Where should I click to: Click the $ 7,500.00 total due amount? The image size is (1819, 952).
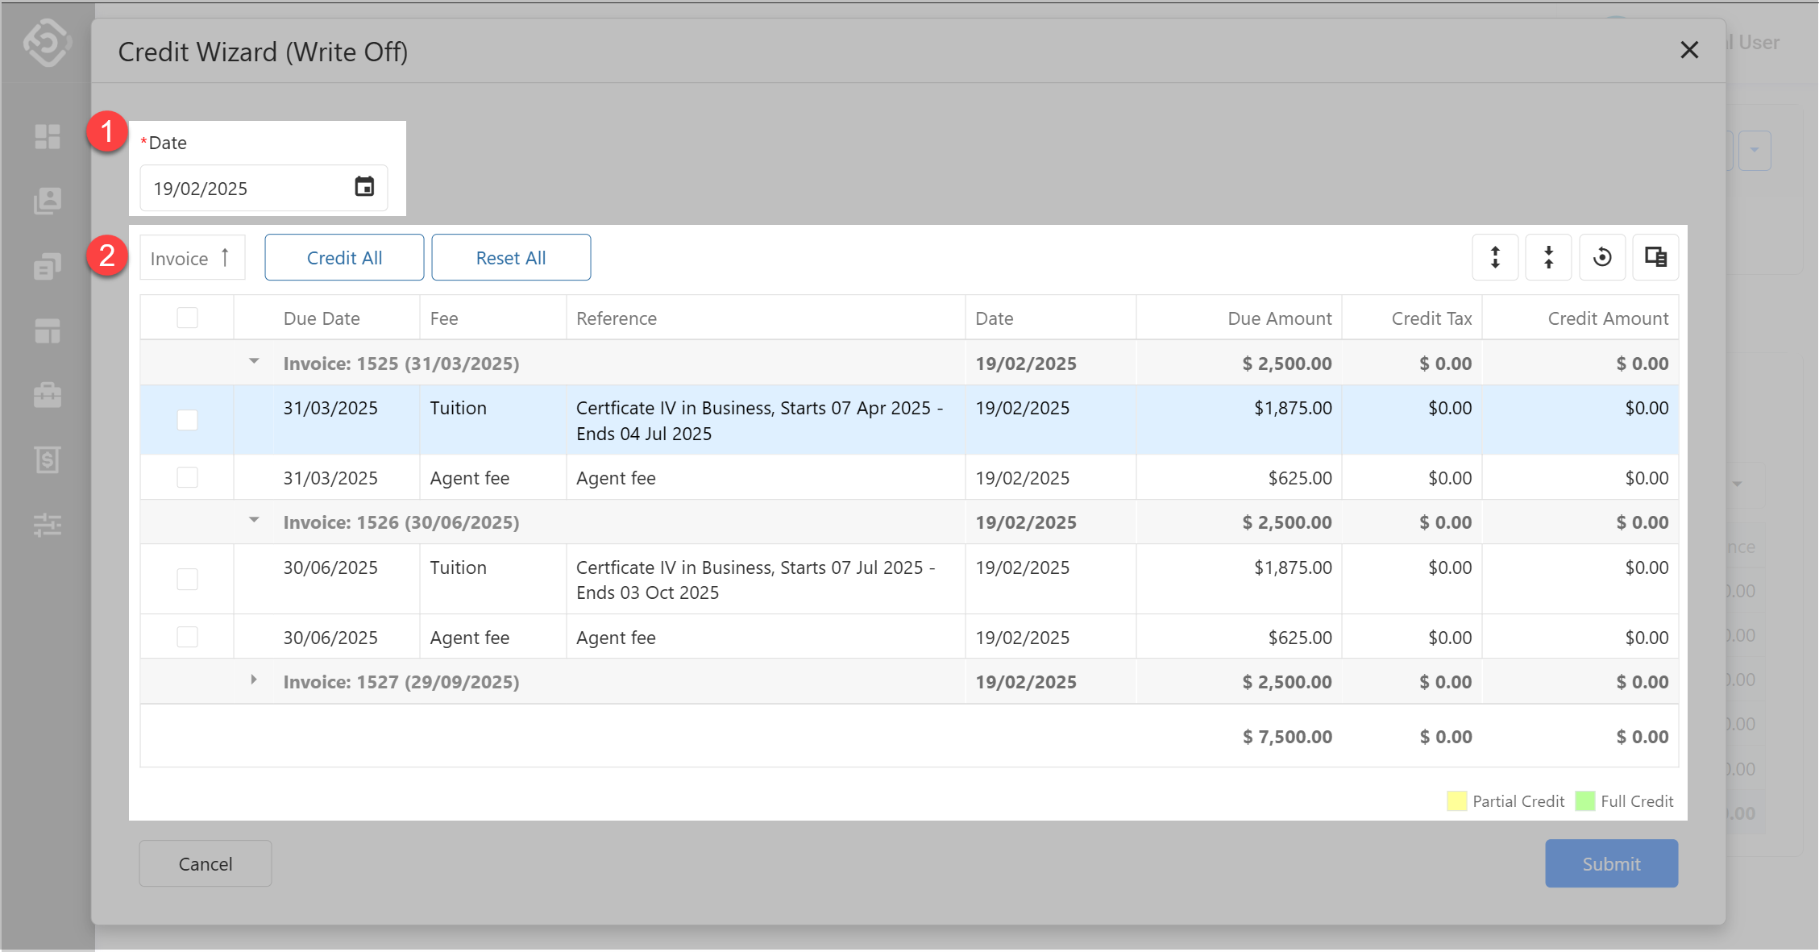[1287, 737]
